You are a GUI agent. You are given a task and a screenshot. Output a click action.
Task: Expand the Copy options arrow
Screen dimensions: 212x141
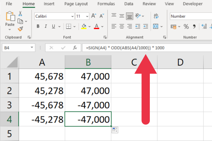point(26,21)
